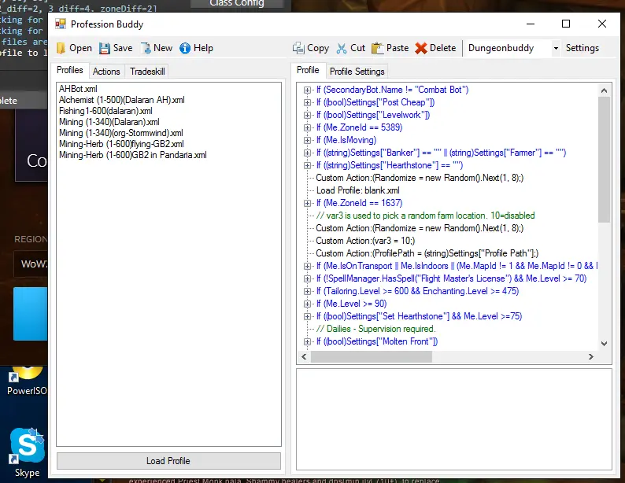The height and width of the screenshot is (483, 625).
Task: Click the red Delete X icon
Action: (421, 48)
